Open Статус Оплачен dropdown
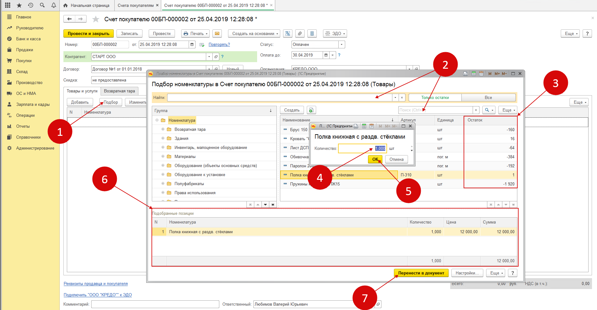 point(342,45)
